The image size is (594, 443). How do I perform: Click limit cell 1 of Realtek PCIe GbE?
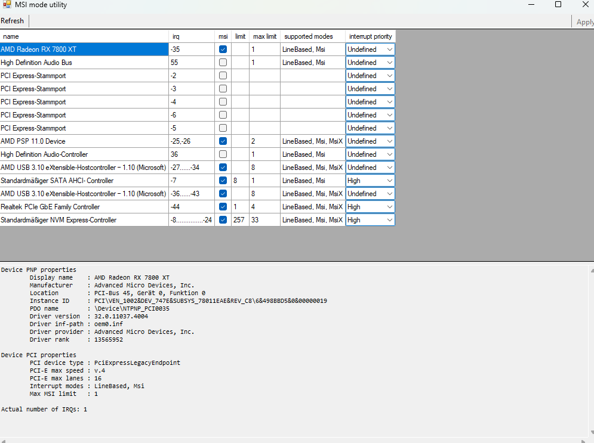240,206
